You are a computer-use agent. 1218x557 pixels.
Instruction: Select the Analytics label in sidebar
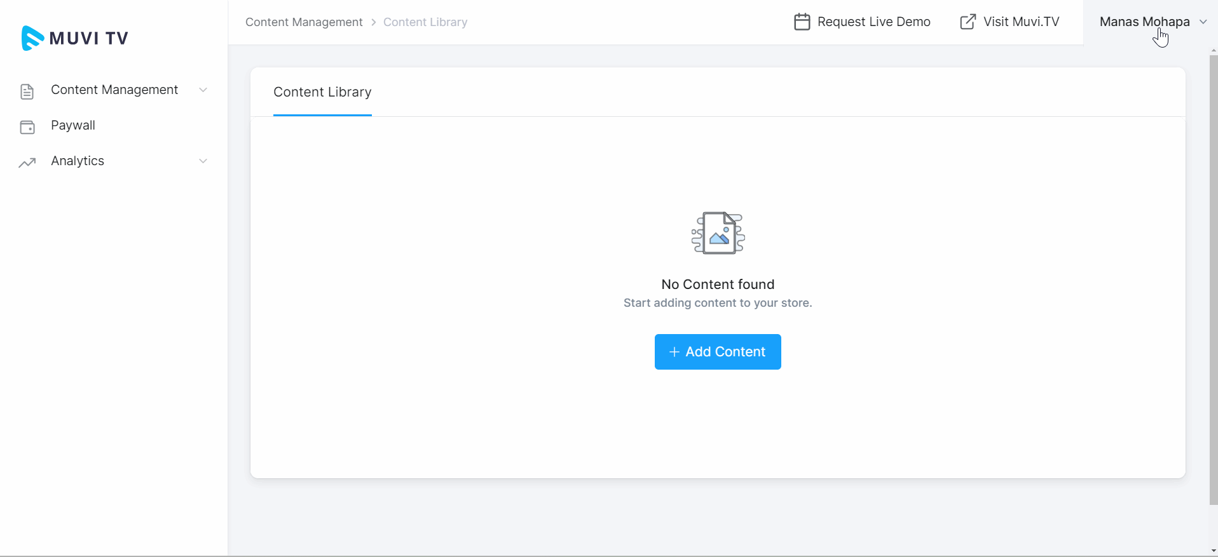click(x=78, y=161)
